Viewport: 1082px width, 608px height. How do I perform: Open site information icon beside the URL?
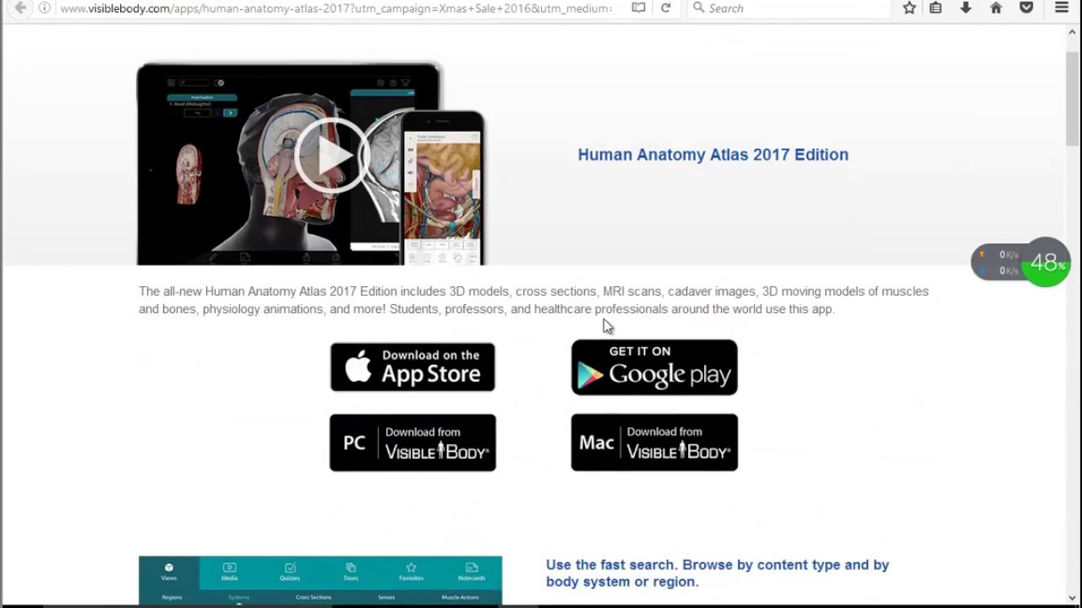[44, 8]
